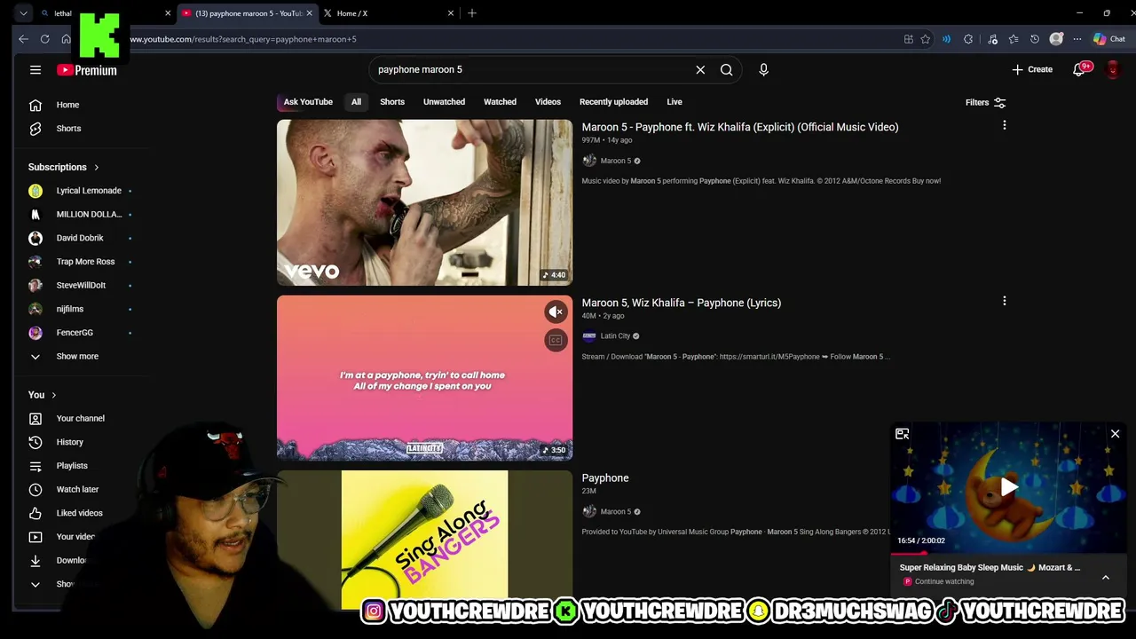Go back with the browser back arrow
The width and height of the screenshot is (1136, 639).
[23, 39]
